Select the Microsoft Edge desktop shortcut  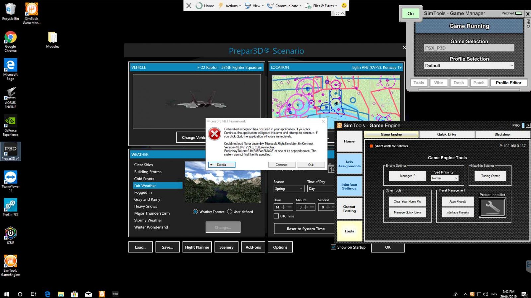(10, 70)
